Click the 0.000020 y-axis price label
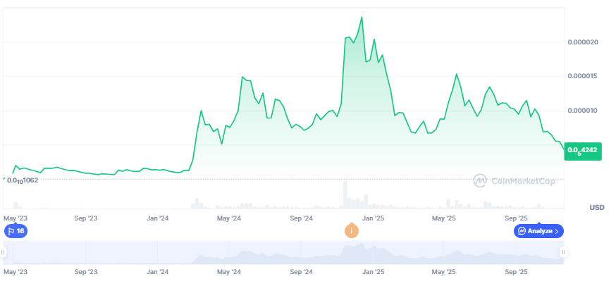616x286 pixels. (583, 42)
